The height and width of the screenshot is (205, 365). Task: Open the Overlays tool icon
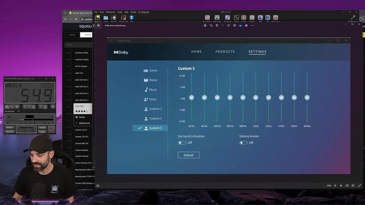pyautogui.click(x=252, y=18)
